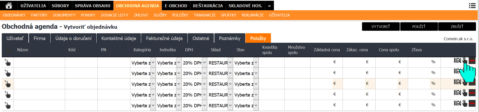
Task: Open the FAKTÚRY submenu item
Action: (39, 15)
